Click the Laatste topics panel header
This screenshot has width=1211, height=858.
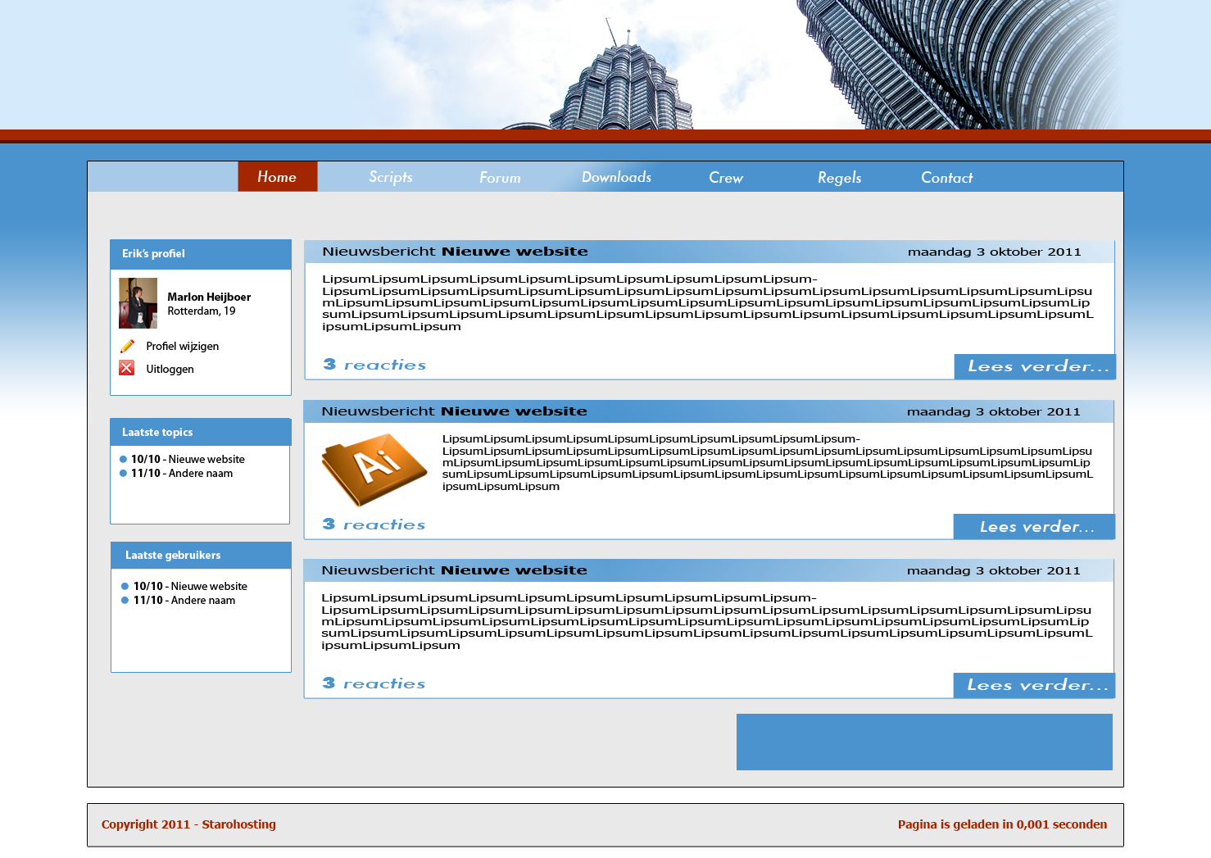[201, 432]
